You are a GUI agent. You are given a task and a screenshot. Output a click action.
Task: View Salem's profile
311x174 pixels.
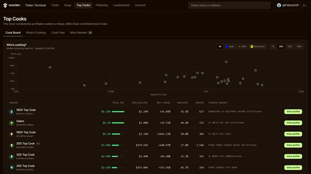click(x=293, y=123)
